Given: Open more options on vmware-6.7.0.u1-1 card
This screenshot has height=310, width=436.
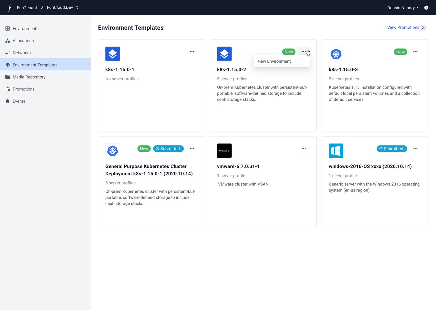Looking at the screenshot, I should click(304, 148).
